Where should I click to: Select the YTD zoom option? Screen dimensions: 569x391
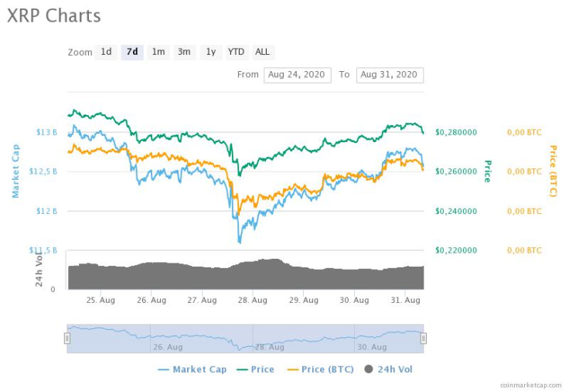coord(237,53)
